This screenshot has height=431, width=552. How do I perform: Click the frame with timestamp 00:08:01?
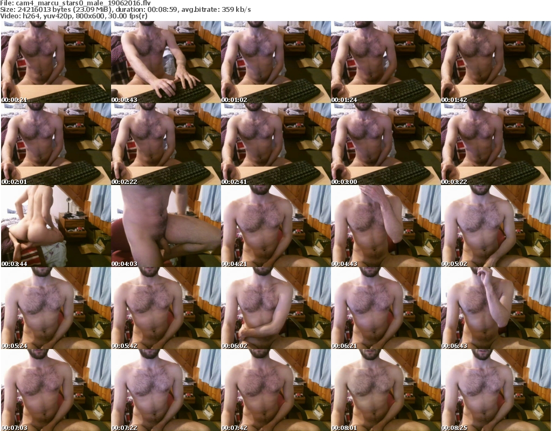point(385,390)
